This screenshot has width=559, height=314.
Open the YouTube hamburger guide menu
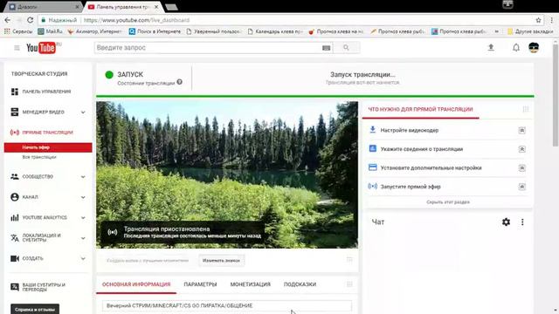17,48
